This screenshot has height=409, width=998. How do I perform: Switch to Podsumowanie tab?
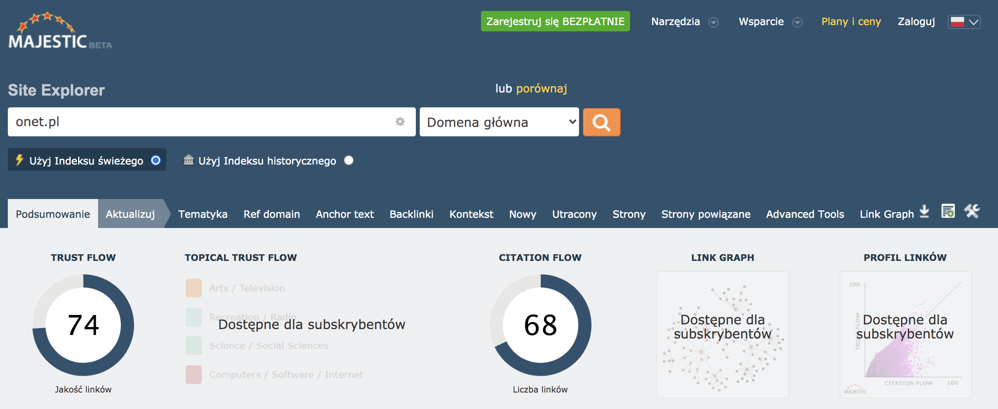pyautogui.click(x=53, y=214)
